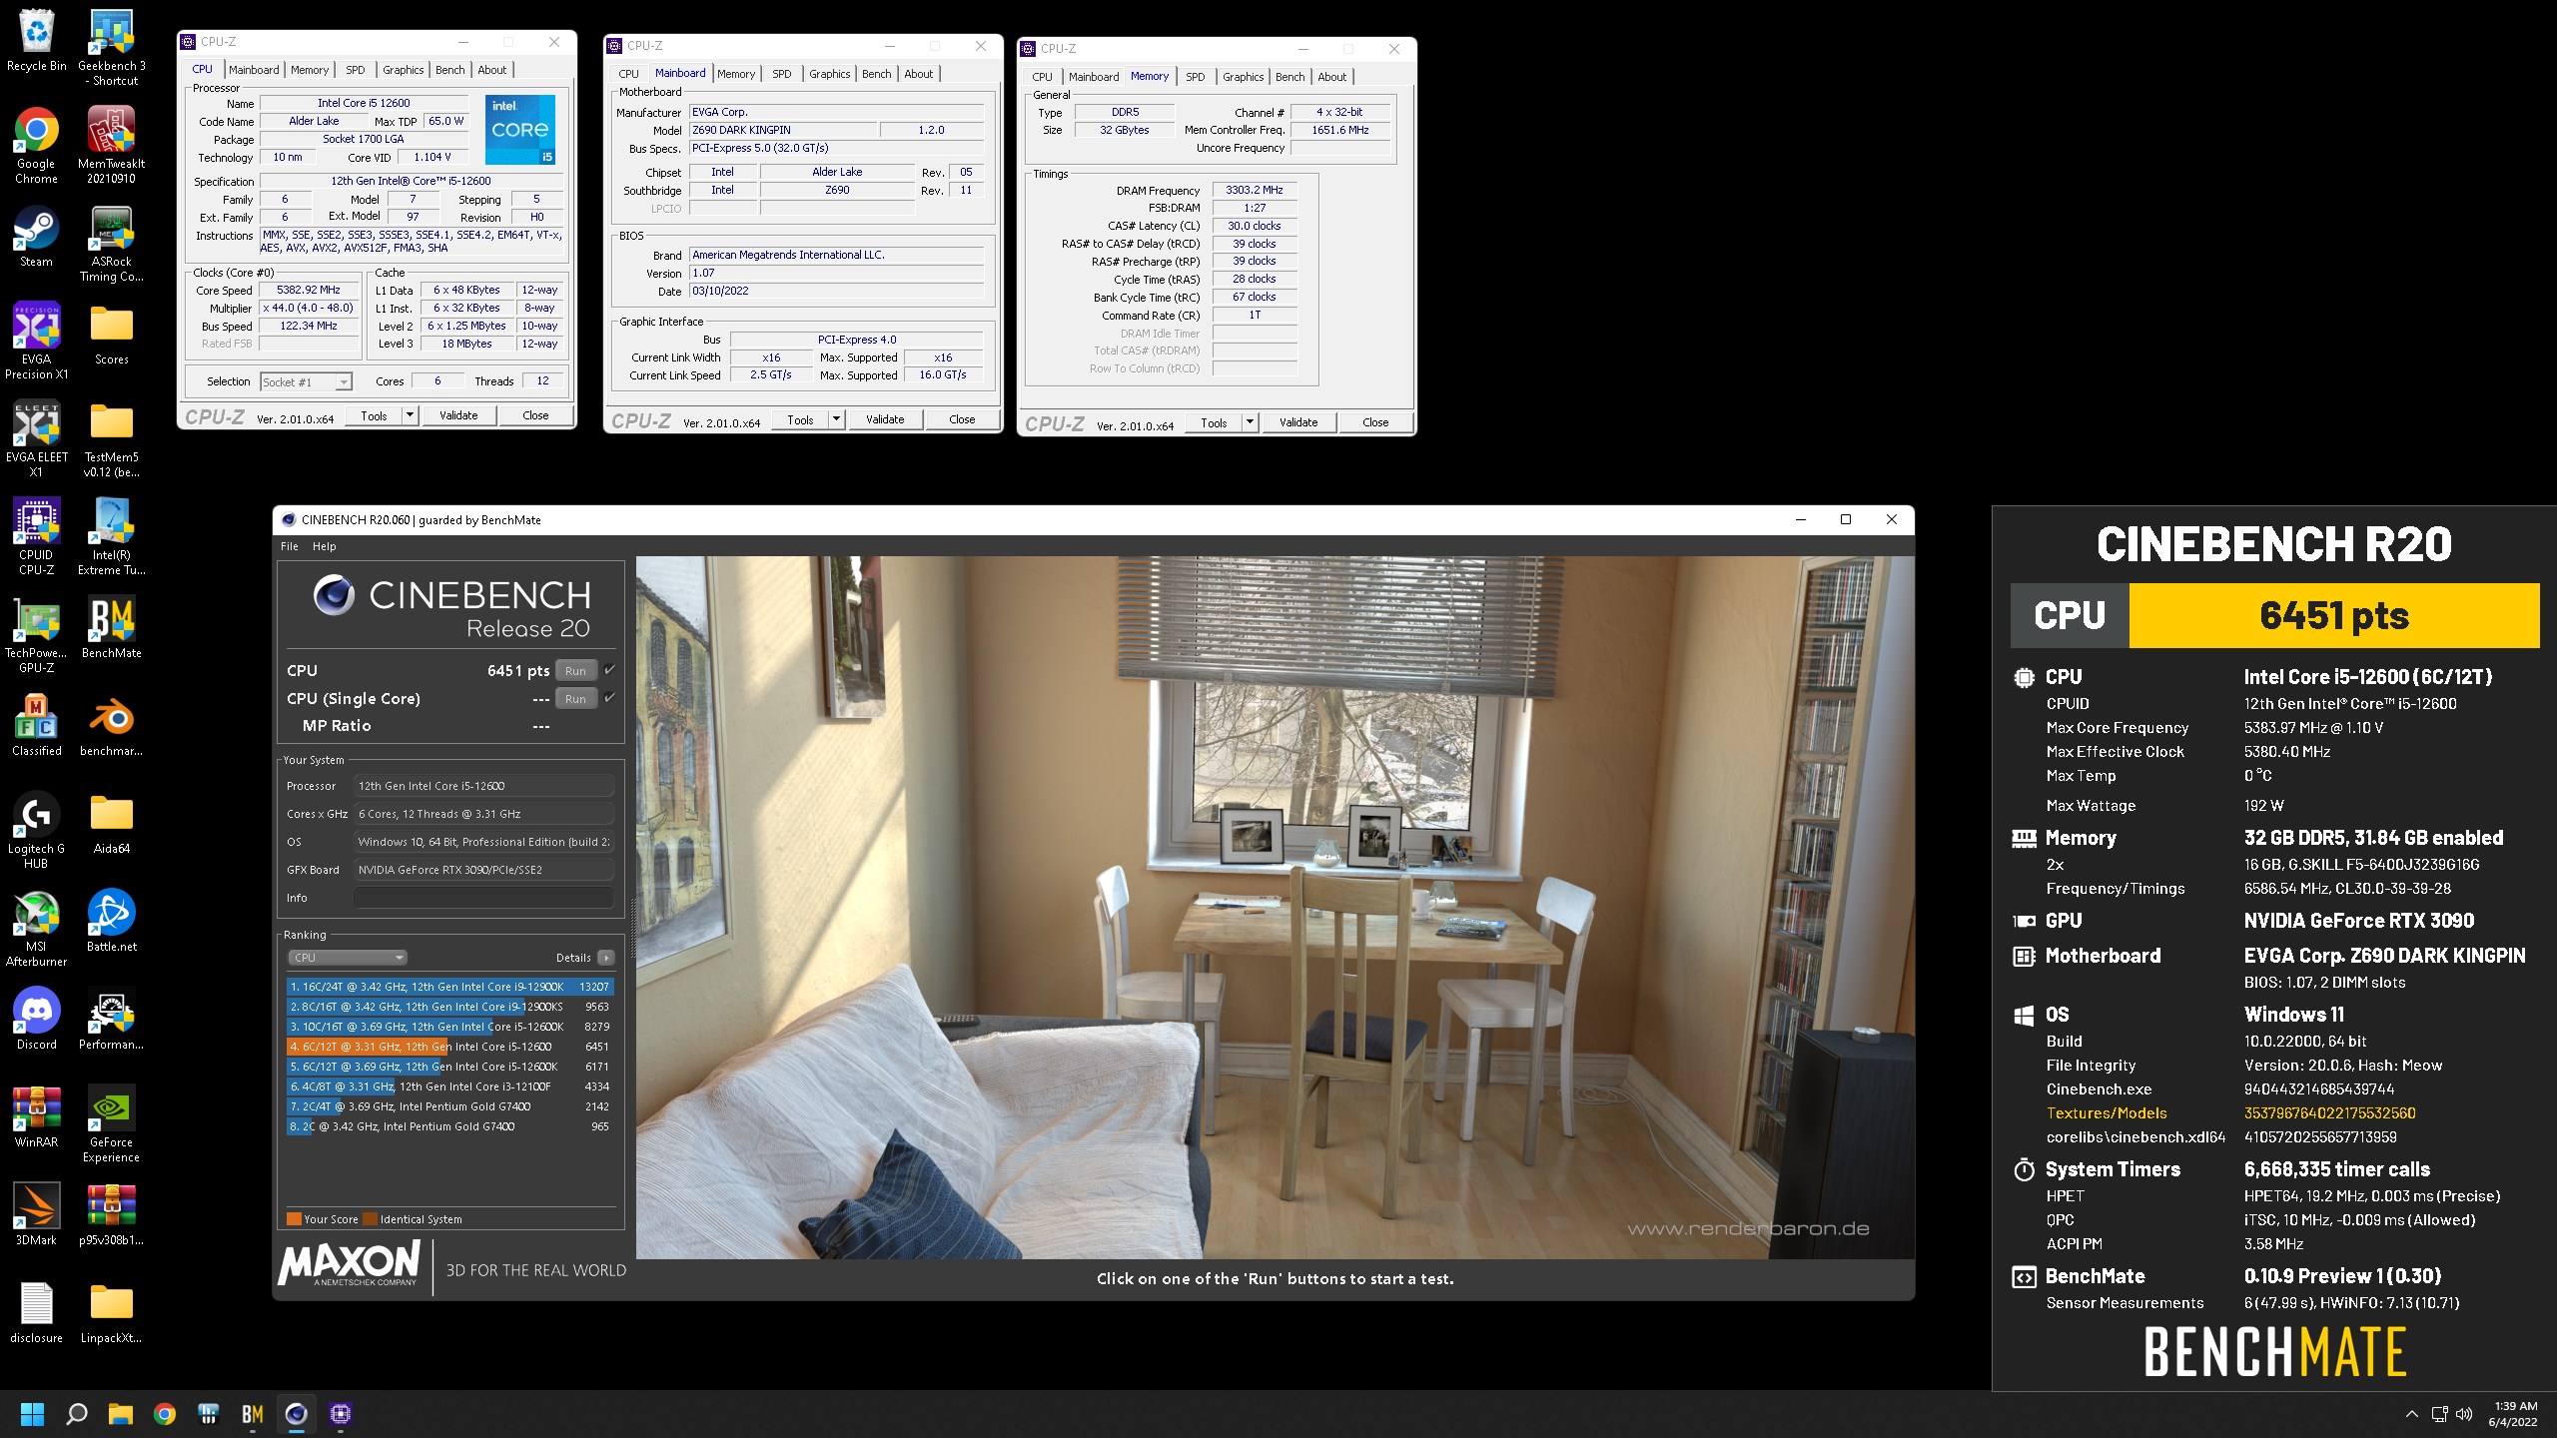Screen dimensions: 2557x1438
Task: Click Validate in first CPU-Z window
Action: pos(458,415)
